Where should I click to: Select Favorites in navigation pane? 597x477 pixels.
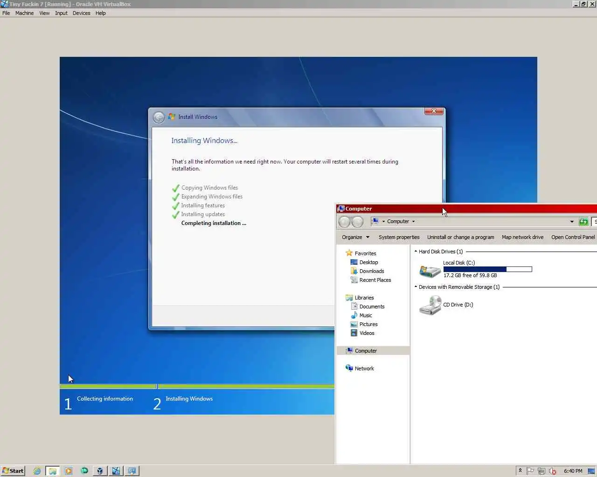point(365,253)
